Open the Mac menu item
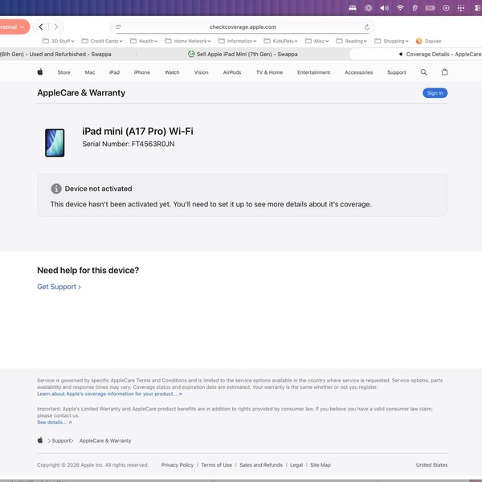 coord(90,72)
